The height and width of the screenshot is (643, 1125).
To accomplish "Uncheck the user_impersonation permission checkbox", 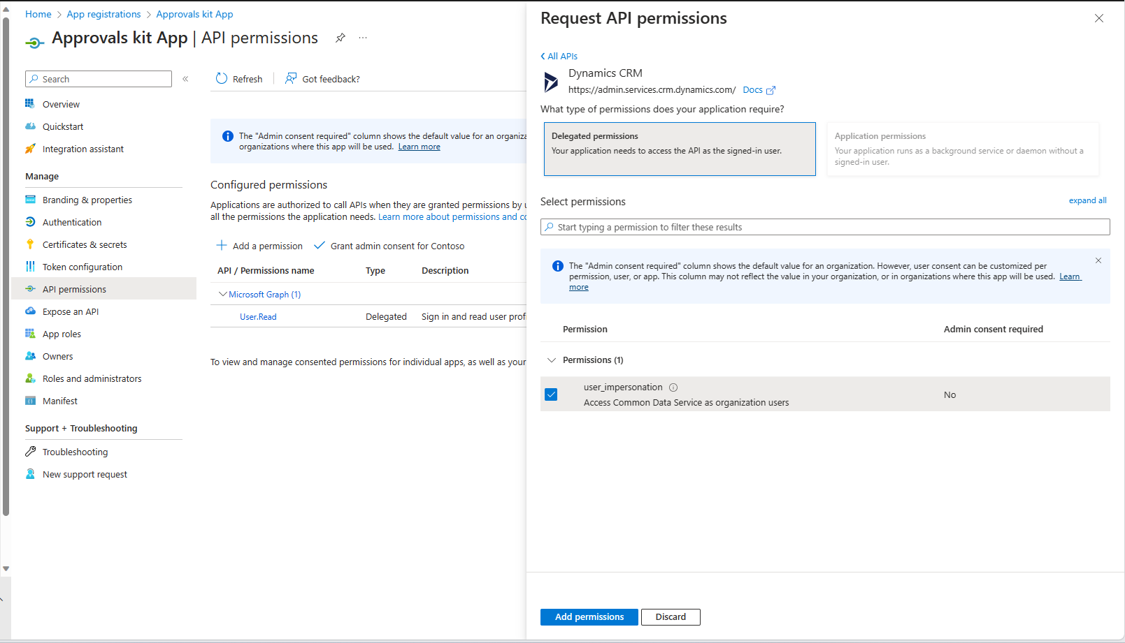I will [551, 394].
